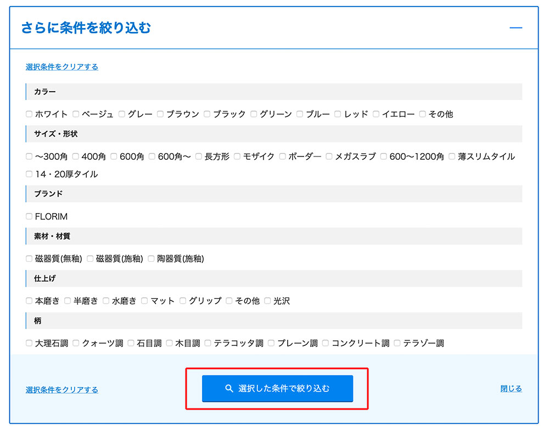Select the FLORIM brand checkbox
This screenshot has height=431, width=549.
pos(29,216)
